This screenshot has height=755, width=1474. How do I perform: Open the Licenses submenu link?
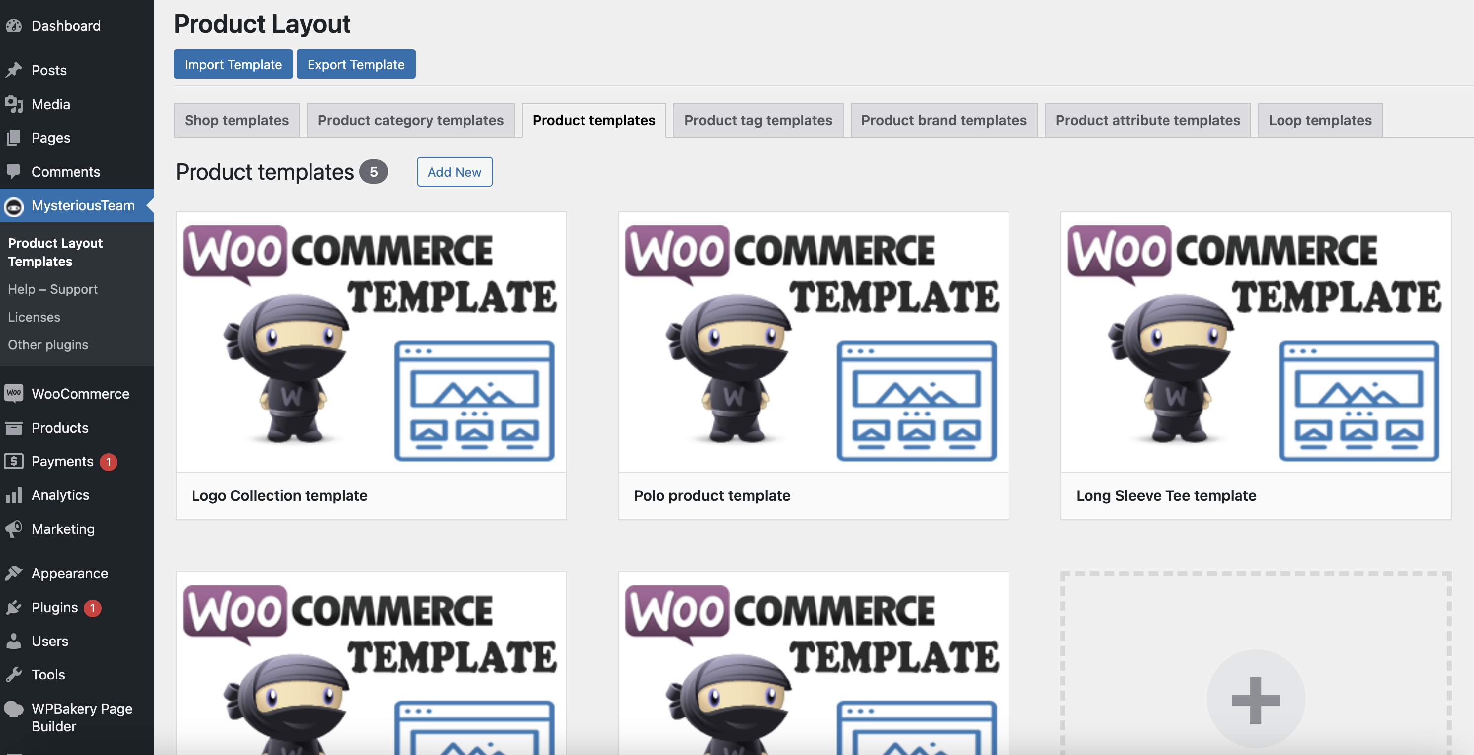click(x=34, y=317)
